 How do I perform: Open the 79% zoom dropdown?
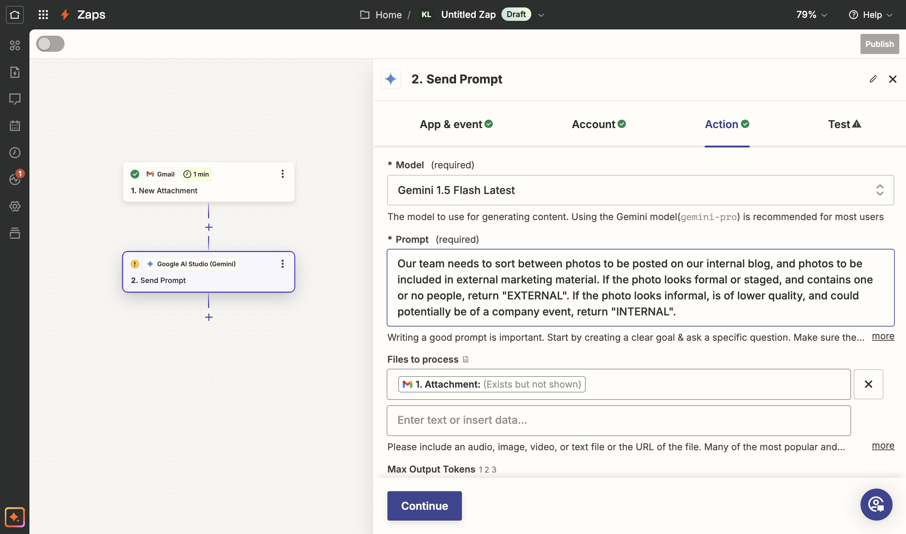(x=812, y=15)
